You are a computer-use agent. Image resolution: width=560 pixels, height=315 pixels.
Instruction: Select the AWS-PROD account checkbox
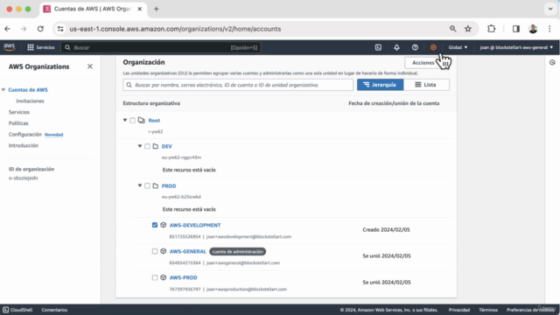[x=155, y=277]
